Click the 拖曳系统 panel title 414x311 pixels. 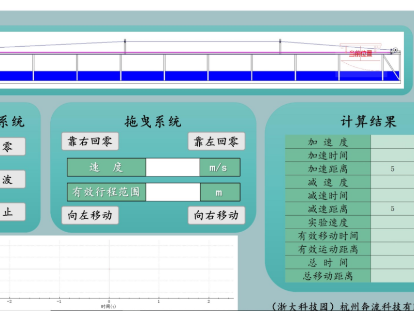click(153, 122)
